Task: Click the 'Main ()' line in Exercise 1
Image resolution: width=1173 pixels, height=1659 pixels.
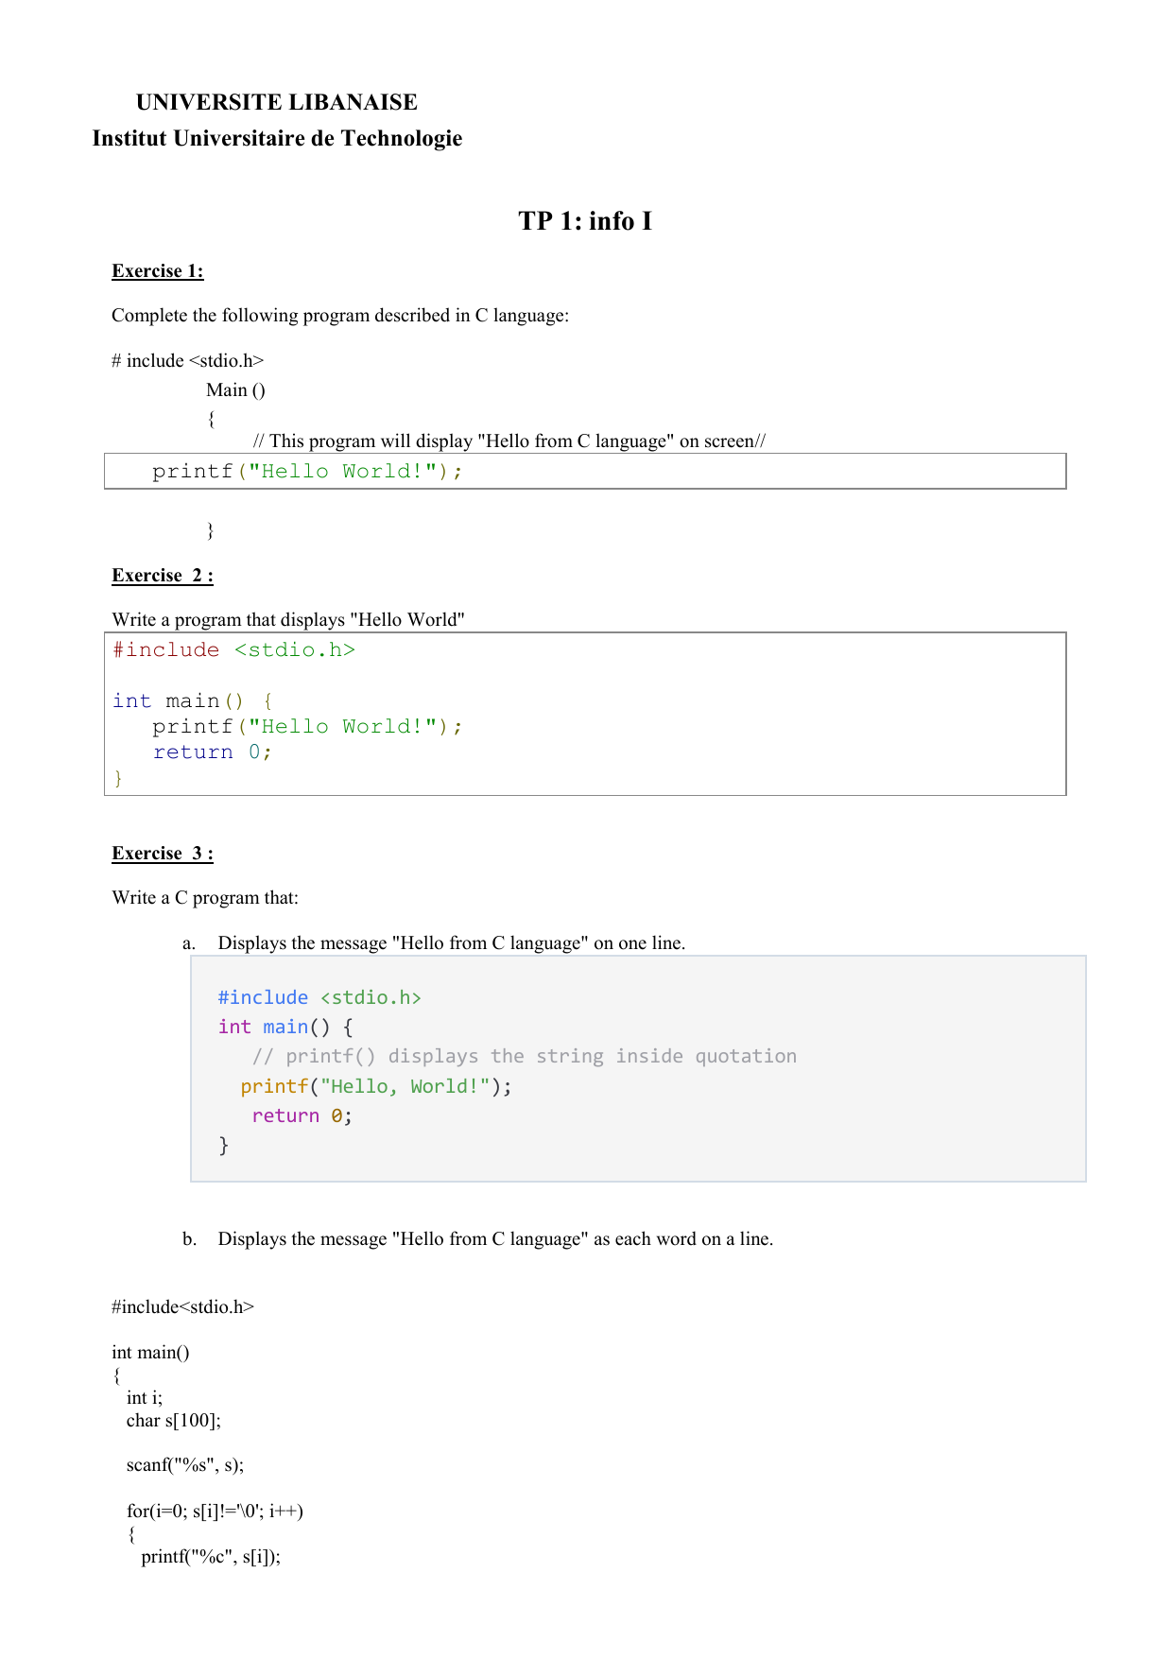Action: click(x=235, y=390)
